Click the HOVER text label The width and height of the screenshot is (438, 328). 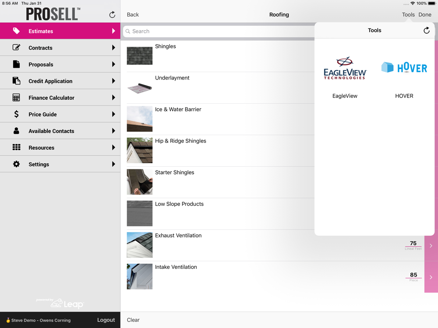point(404,96)
